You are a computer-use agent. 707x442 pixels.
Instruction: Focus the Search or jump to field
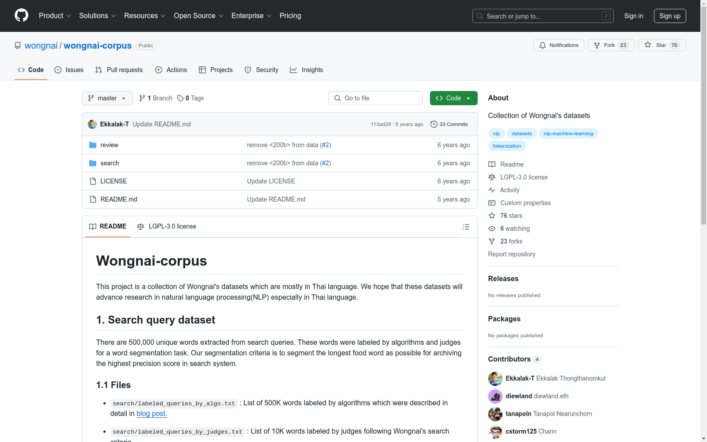543,16
